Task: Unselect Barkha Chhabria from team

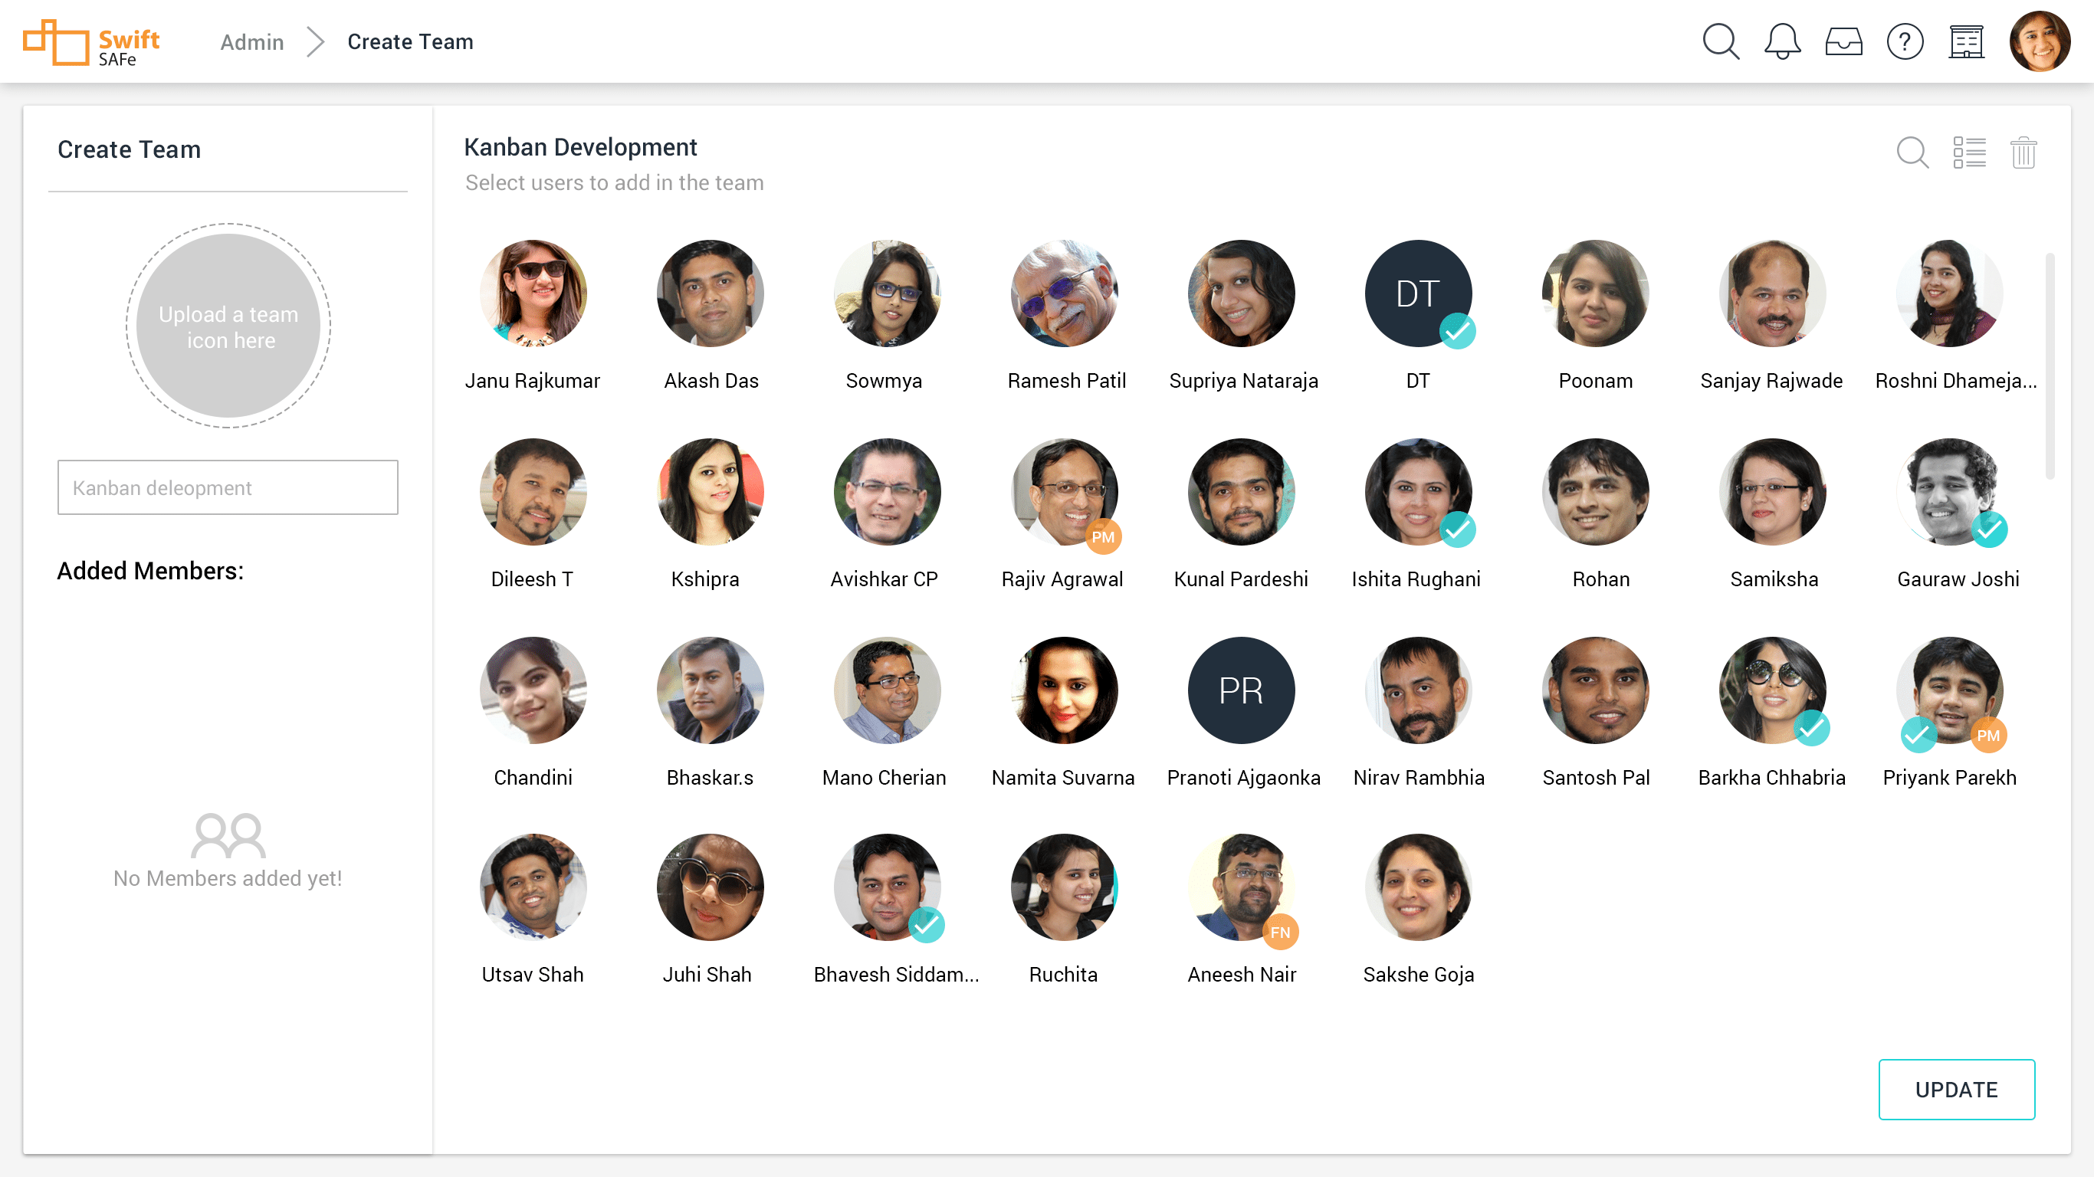Action: (1772, 690)
